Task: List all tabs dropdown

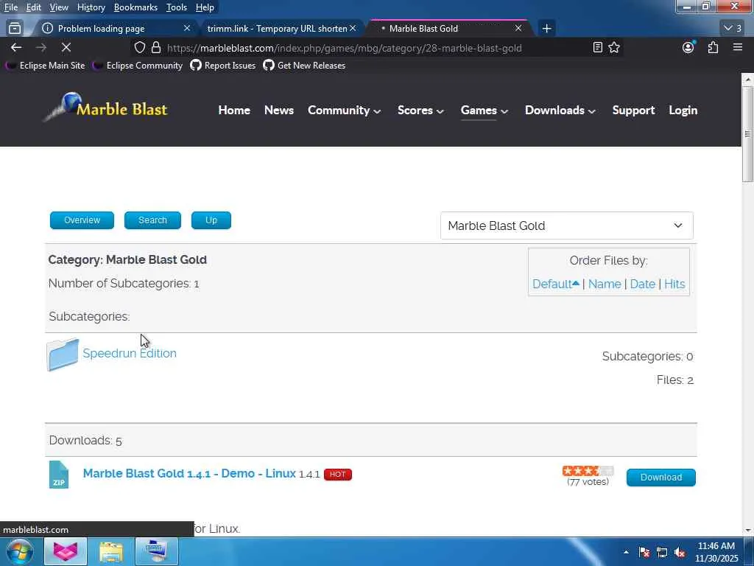Action: (x=733, y=29)
